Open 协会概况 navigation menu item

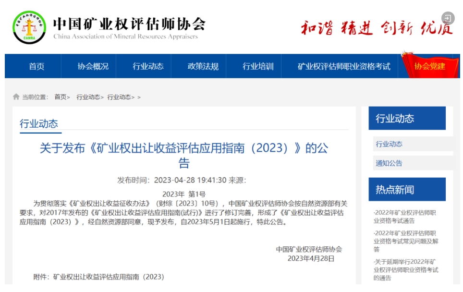(x=93, y=66)
